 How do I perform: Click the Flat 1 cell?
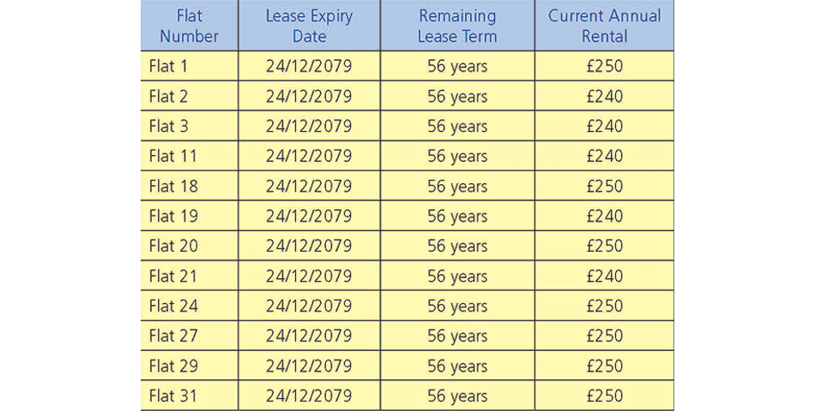[190, 66]
